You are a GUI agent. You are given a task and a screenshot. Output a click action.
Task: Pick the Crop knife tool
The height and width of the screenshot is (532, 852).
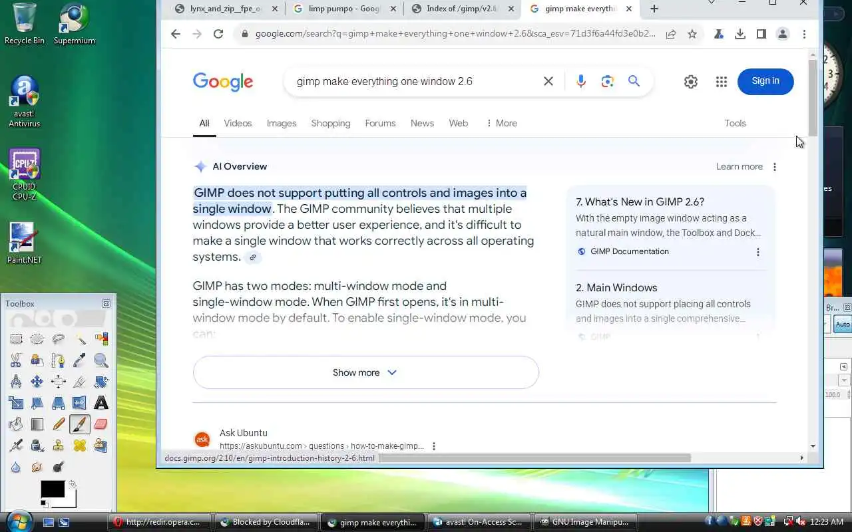click(x=80, y=382)
